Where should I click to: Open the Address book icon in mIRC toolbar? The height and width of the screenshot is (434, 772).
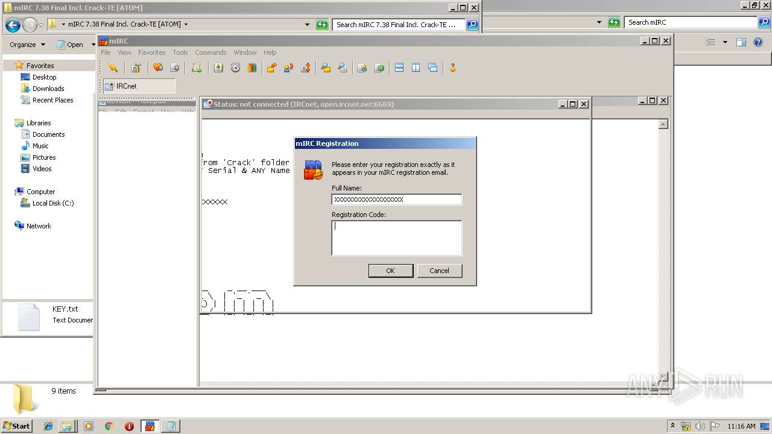[x=218, y=68]
